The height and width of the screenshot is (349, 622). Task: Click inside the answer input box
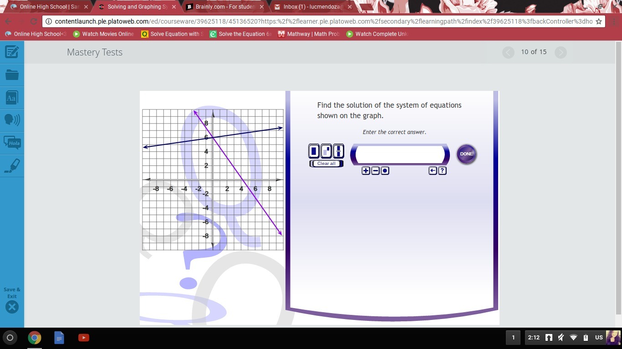pyautogui.click(x=400, y=155)
